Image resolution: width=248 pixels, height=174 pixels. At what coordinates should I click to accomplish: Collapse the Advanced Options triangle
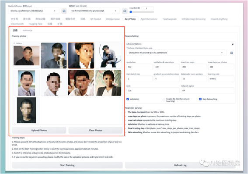(233, 44)
